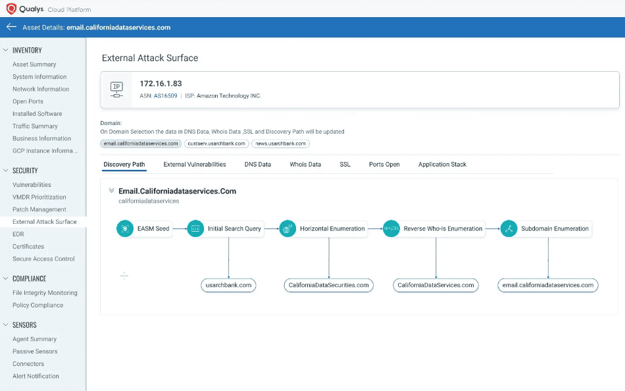
Task: Click the crosshair move icon in diagram
Action: pos(124,275)
